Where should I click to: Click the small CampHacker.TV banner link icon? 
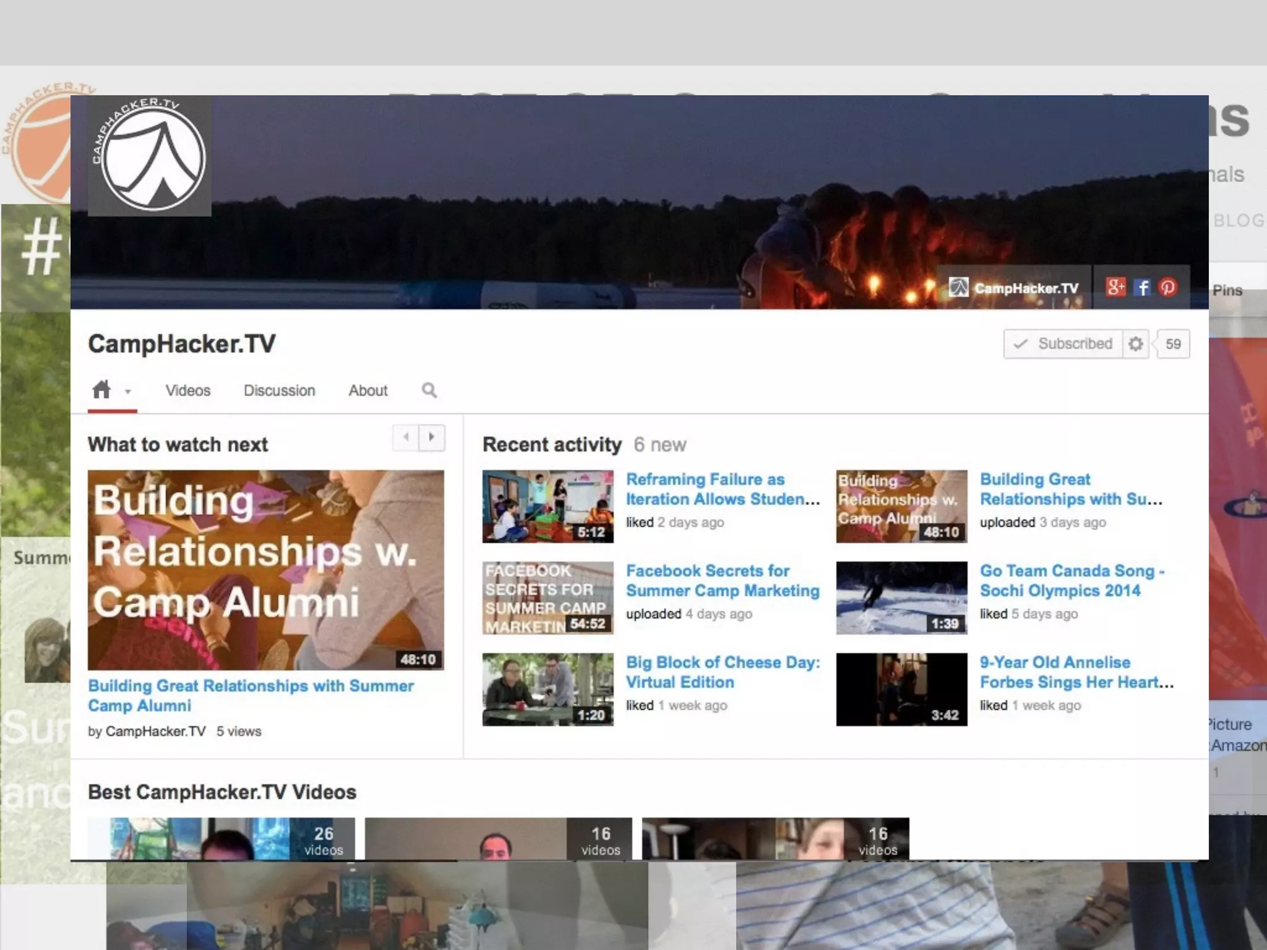tap(958, 288)
